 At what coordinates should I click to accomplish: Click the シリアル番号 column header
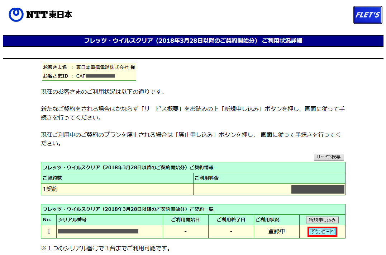[110, 220]
